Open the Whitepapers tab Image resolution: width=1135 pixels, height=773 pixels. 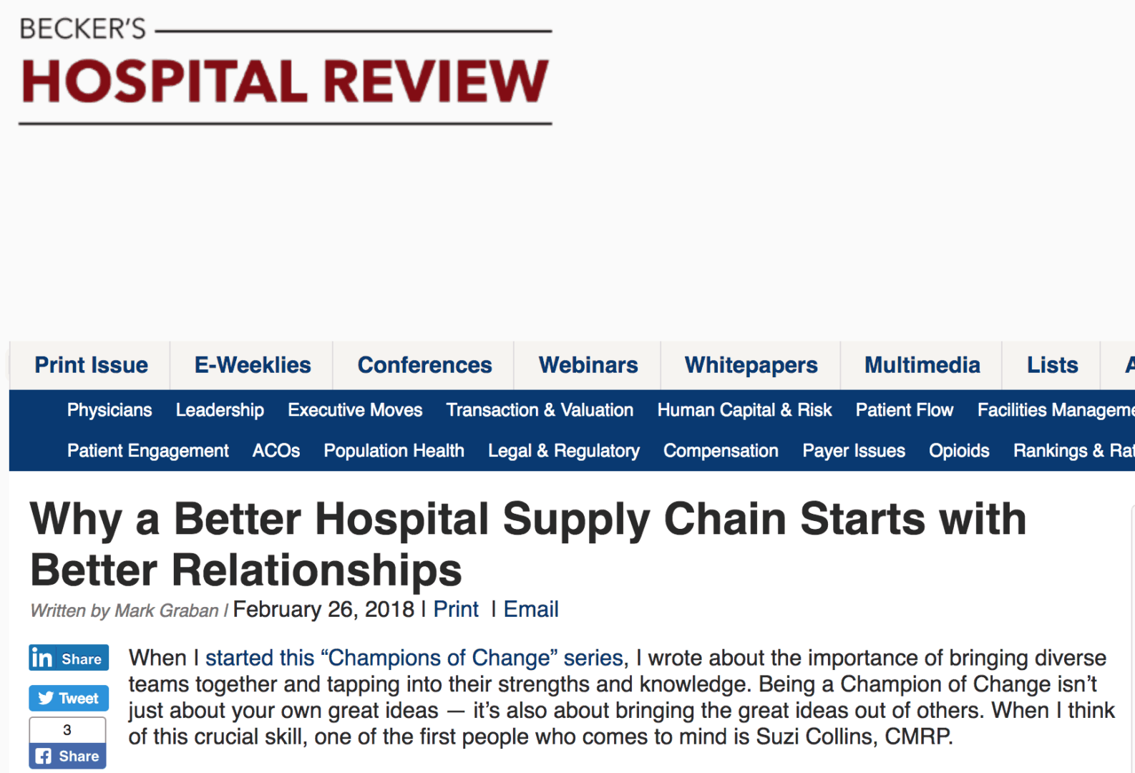tap(751, 365)
